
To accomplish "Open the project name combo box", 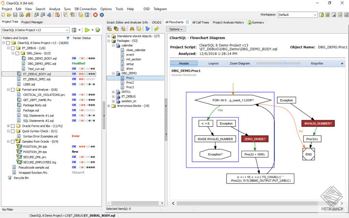I will (35, 30).
